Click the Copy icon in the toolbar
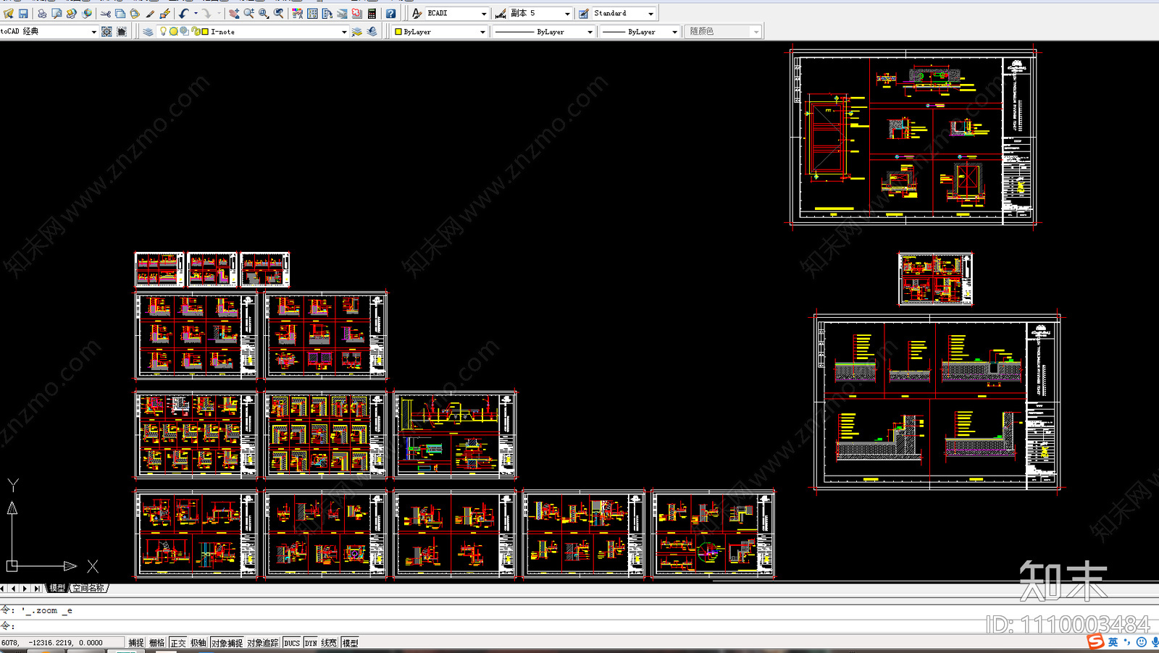 point(120,13)
